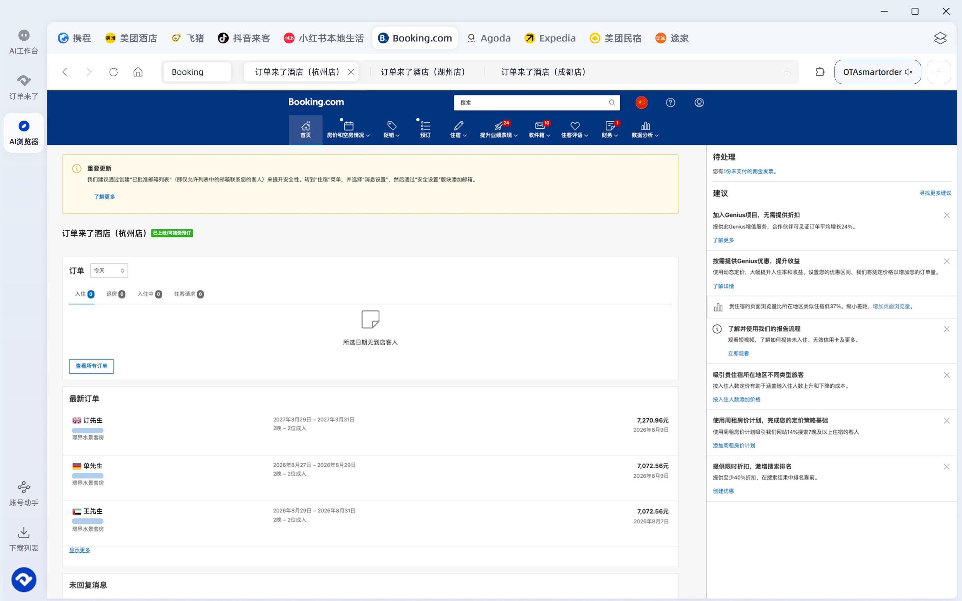Image resolution: width=962 pixels, height=601 pixels.
Task: Switch to the Expedia platform tab
Action: 550,38
